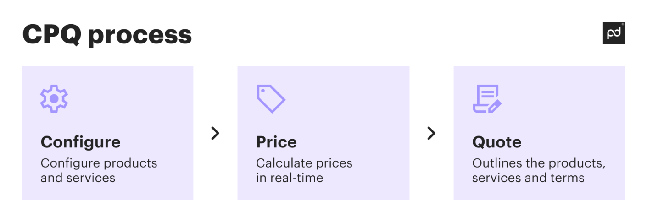Click the "Calculate prices" text line

click(x=304, y=163)
